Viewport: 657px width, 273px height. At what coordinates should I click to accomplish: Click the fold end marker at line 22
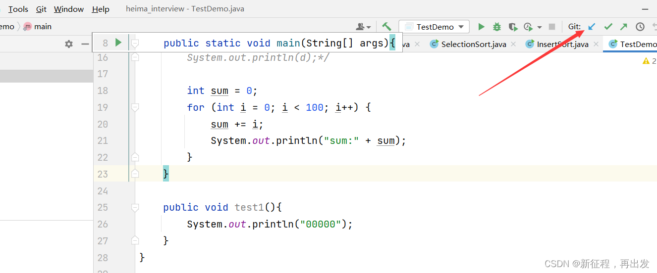[x=135, y=157]
